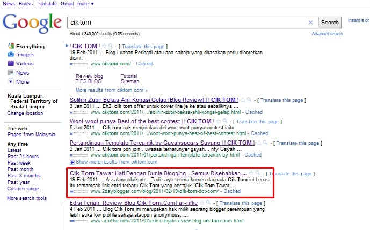
Task: Open Translate in the top navigation
Action: (47, 4)
